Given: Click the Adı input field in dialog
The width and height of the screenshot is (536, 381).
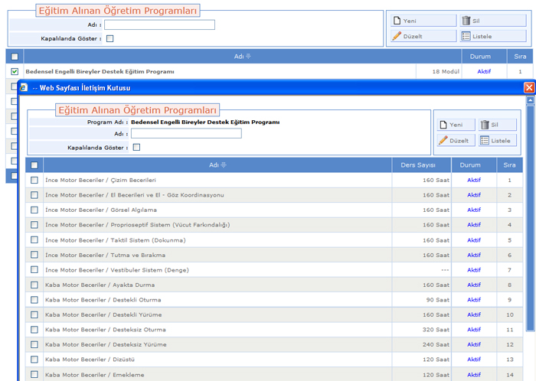Looking at the screenshot, I should click(x=186, y=133).
